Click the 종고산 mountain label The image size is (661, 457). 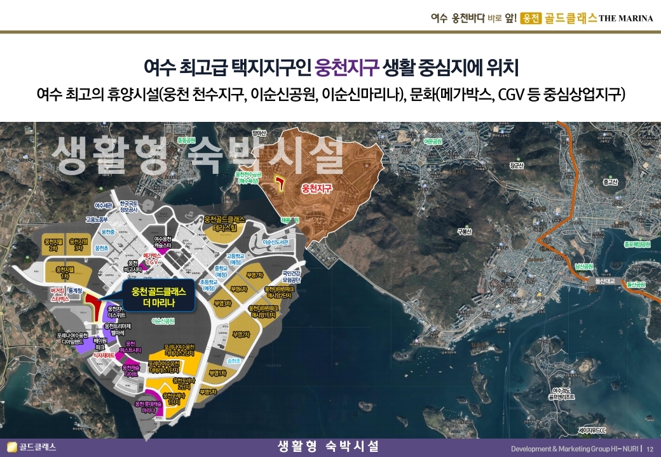(610, 182)
